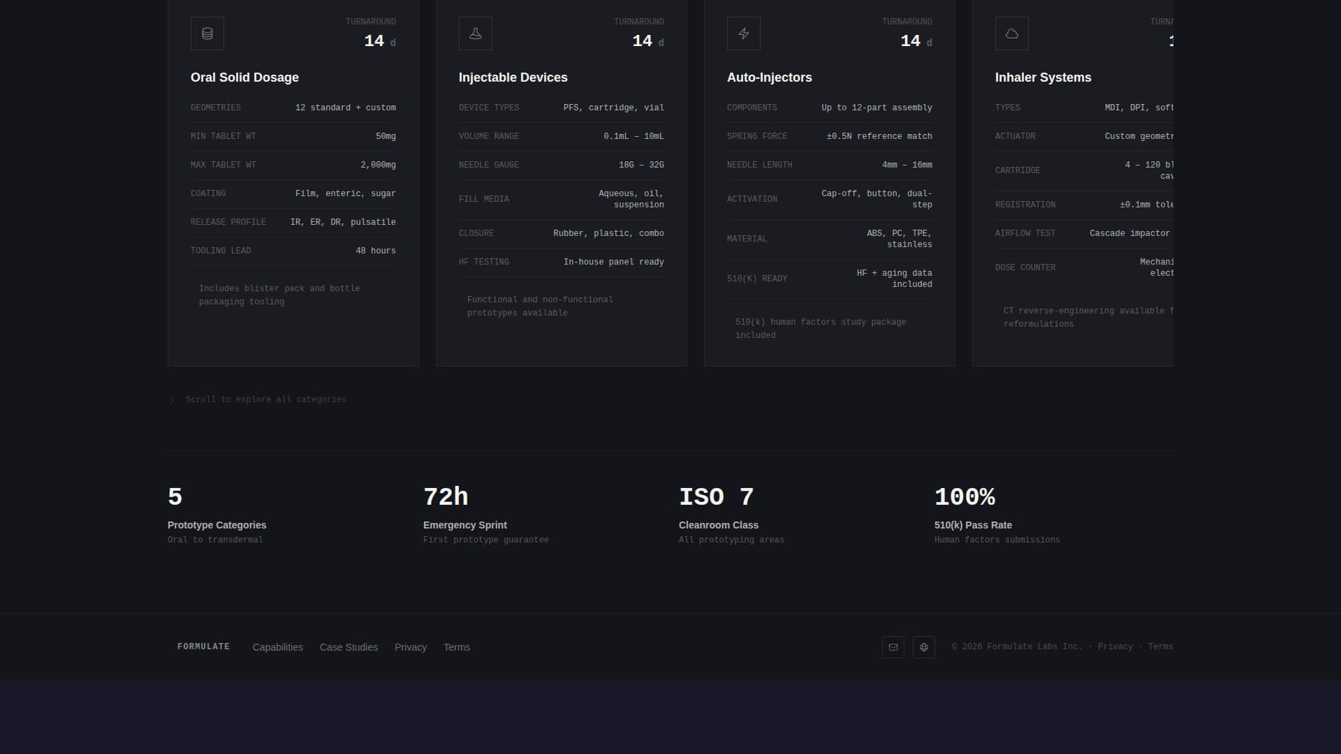Image resolution: width=1341 pixels, height=754 pixels.
Task: Click the database icon on Oral Solid Dosage card
Action: [207, 34]
